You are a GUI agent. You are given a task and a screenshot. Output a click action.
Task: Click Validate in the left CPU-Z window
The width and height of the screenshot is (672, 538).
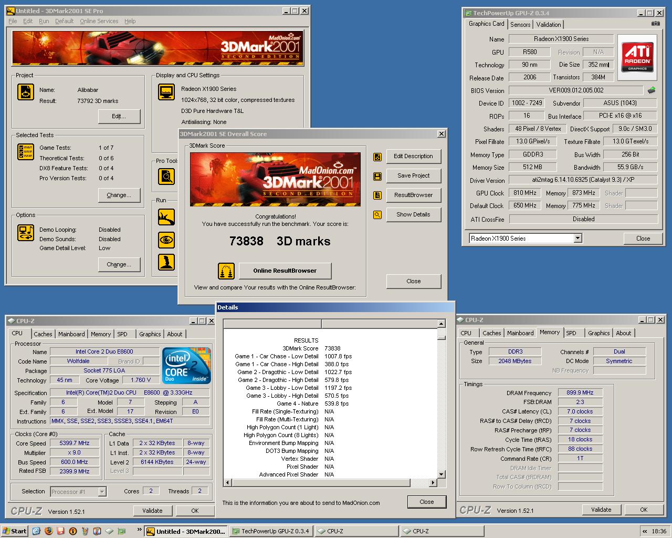click(152, 511)
